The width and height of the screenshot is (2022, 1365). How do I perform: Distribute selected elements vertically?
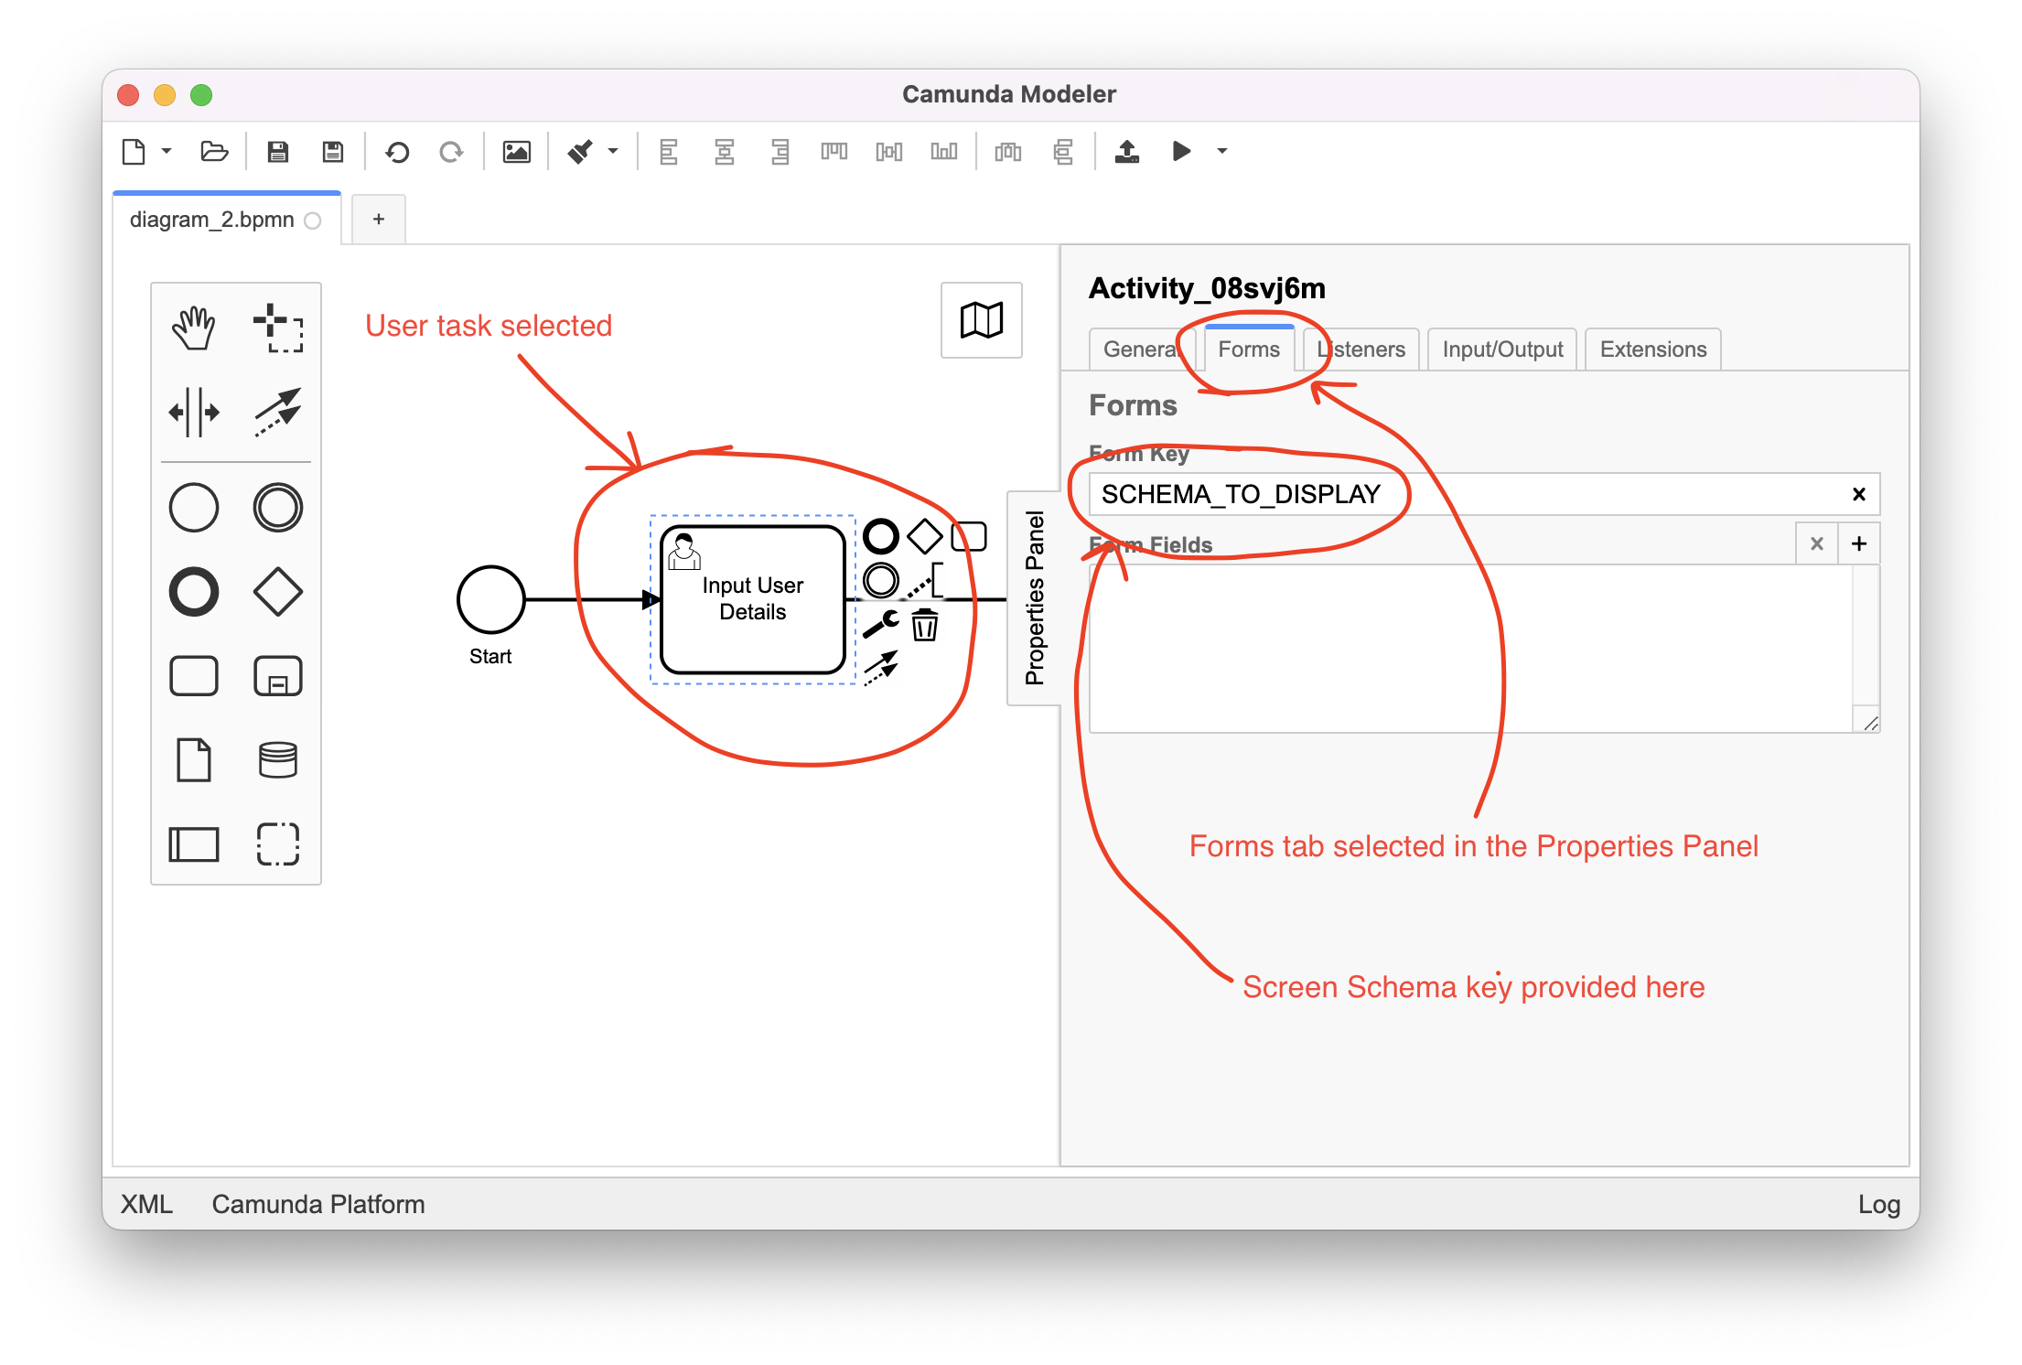[1063, 151]
